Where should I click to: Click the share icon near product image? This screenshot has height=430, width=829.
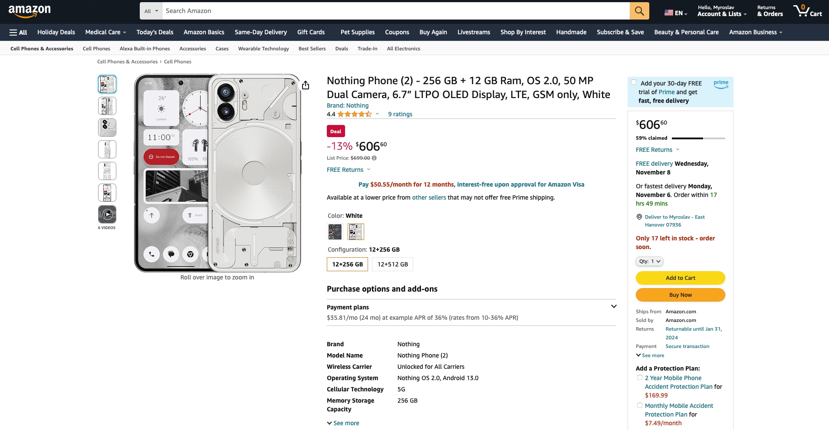(x=306, y=85)
